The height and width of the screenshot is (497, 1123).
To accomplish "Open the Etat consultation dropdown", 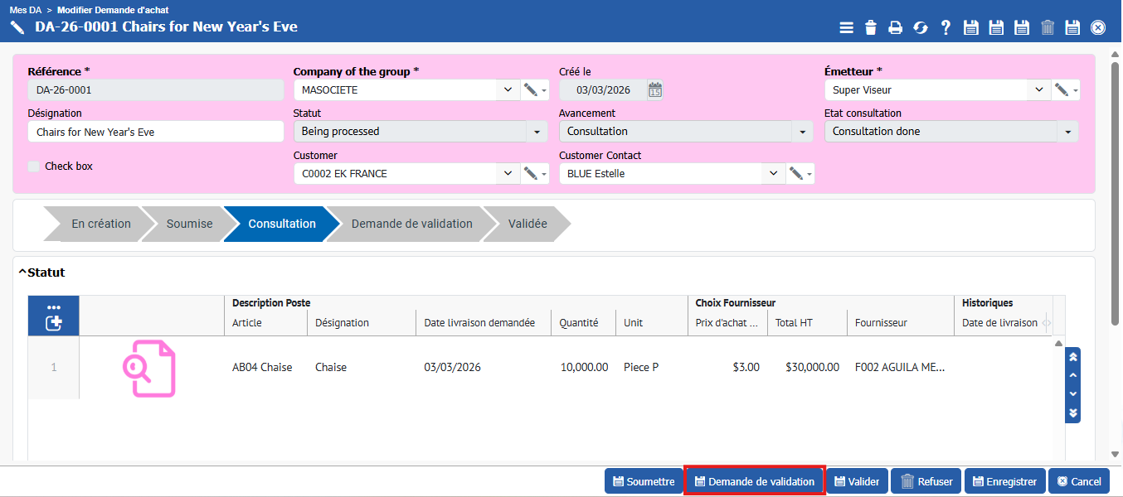I will click(1067, 132).
